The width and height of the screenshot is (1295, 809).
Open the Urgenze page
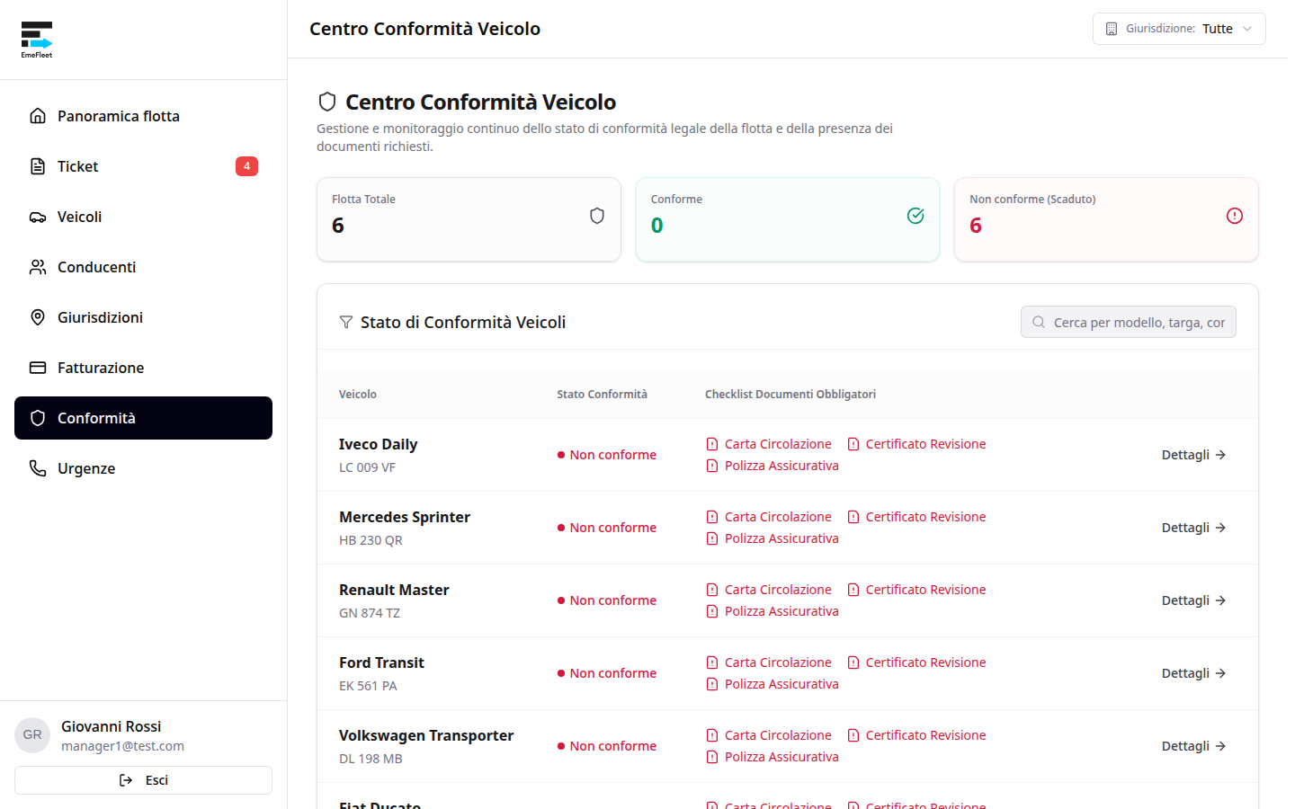[x=143, y=468]
